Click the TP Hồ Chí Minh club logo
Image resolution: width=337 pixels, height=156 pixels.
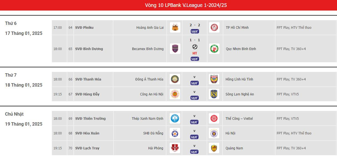[x=214, y=27]
